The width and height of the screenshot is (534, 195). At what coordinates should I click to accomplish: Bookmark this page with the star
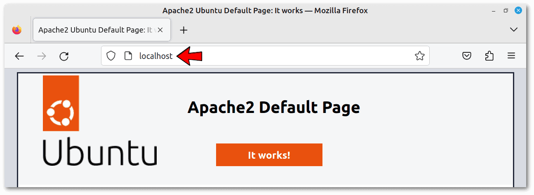[419, 56]
